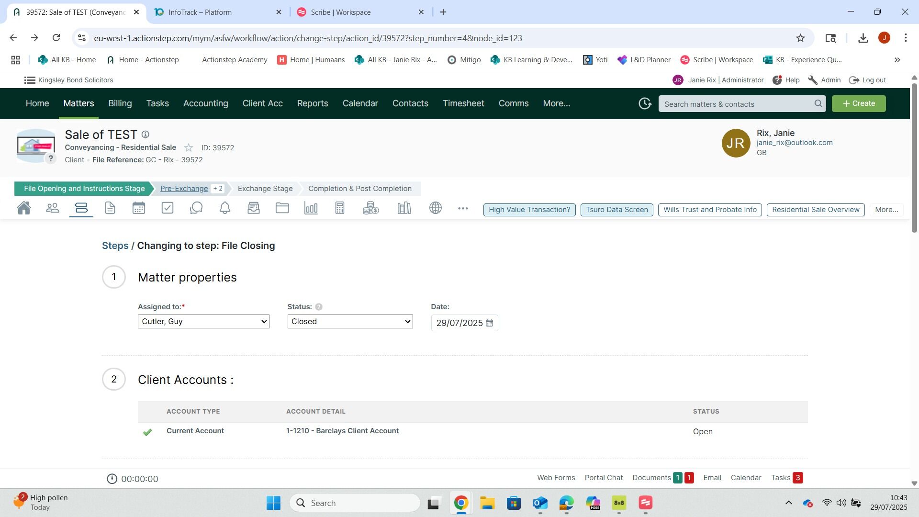
Task: Open the matter documents icon
Action: point(110,208)
